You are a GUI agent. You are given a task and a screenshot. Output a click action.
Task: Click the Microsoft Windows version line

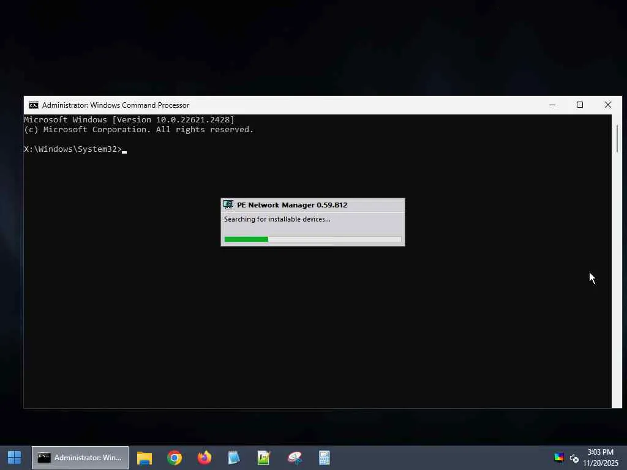click(x=129, y=119)
